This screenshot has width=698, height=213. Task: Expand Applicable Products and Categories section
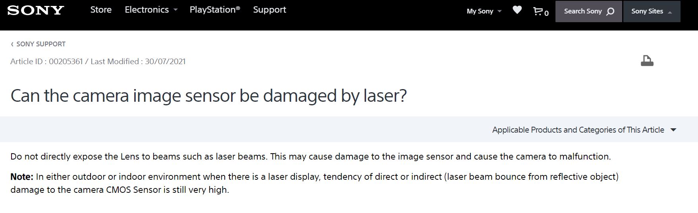point(578,130)
